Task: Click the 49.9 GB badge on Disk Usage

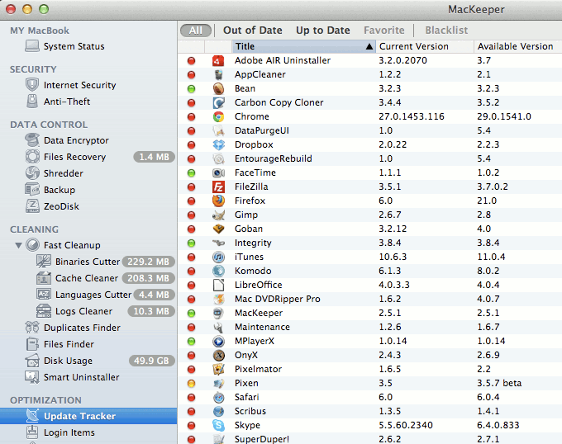Action: (x=151, y=361)
